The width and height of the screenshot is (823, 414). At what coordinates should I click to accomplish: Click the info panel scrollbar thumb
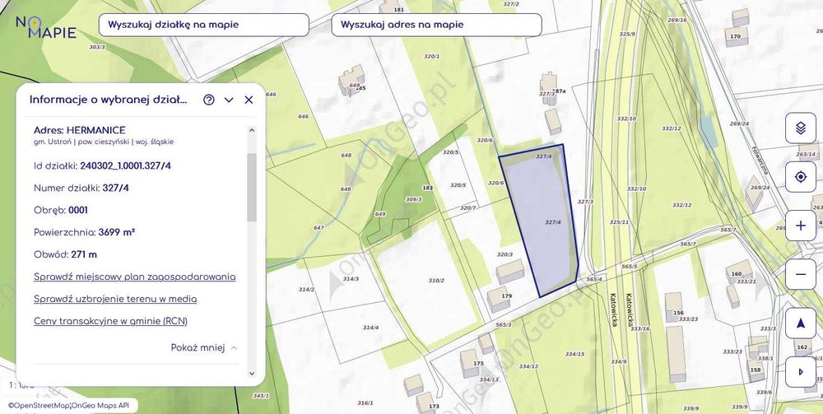pyautogui.click(x=251, y=188)
